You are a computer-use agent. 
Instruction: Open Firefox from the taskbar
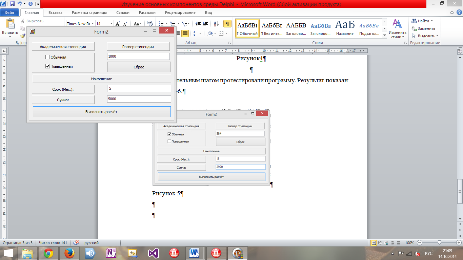click(x=69, y=253)
